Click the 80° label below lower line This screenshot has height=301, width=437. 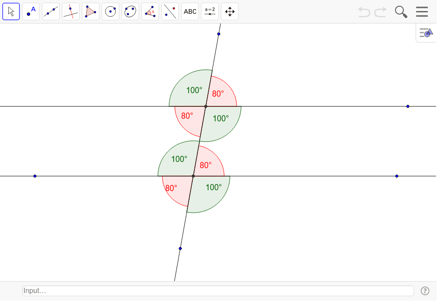(x=171, y=188)
